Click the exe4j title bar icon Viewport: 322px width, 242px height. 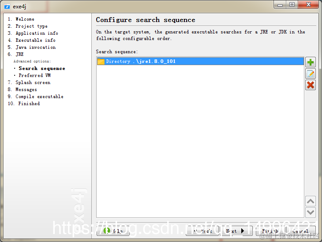(7, 7)
